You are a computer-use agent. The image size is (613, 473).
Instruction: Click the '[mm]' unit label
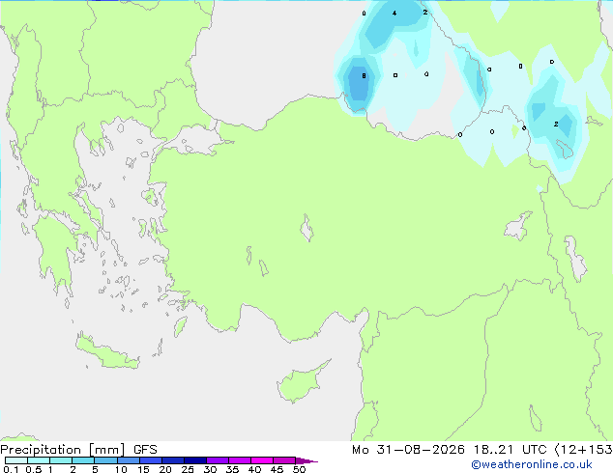click(106, 450)
